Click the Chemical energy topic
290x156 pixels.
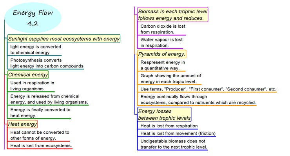coord(28,74)
